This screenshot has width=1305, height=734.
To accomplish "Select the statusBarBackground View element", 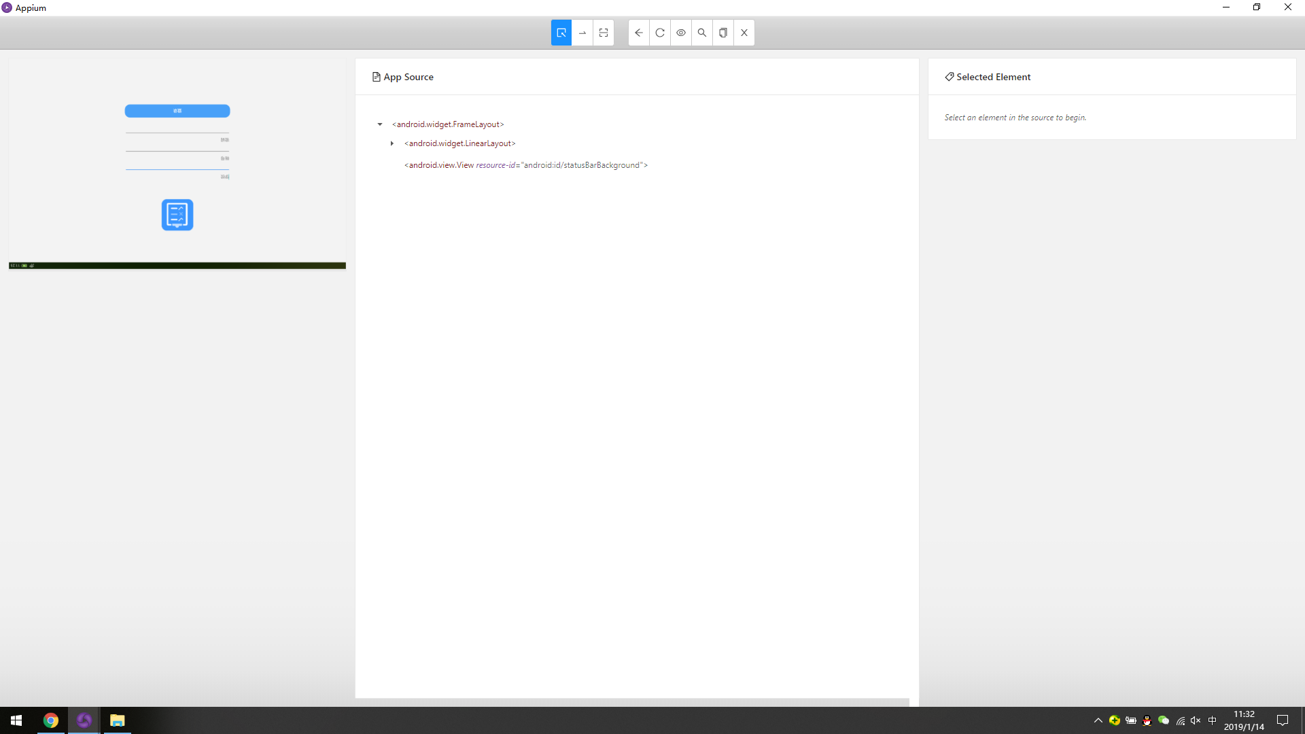I will click(525, 165).
